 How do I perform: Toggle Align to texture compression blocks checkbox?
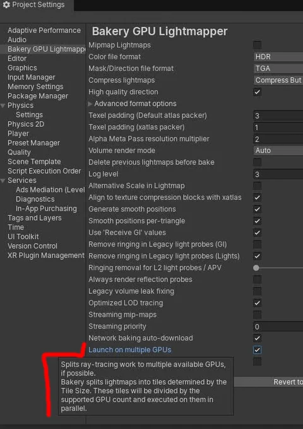[x=257, y=197]
